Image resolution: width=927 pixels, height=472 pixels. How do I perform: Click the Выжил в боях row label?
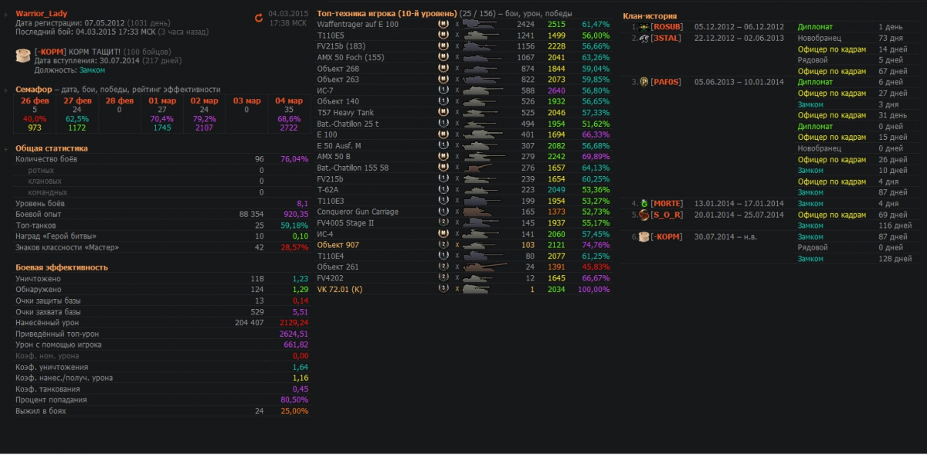click(41, 411)
